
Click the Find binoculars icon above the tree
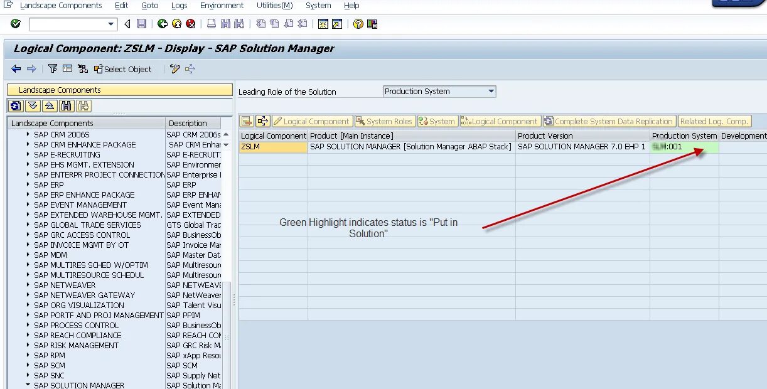pos(67,105)
